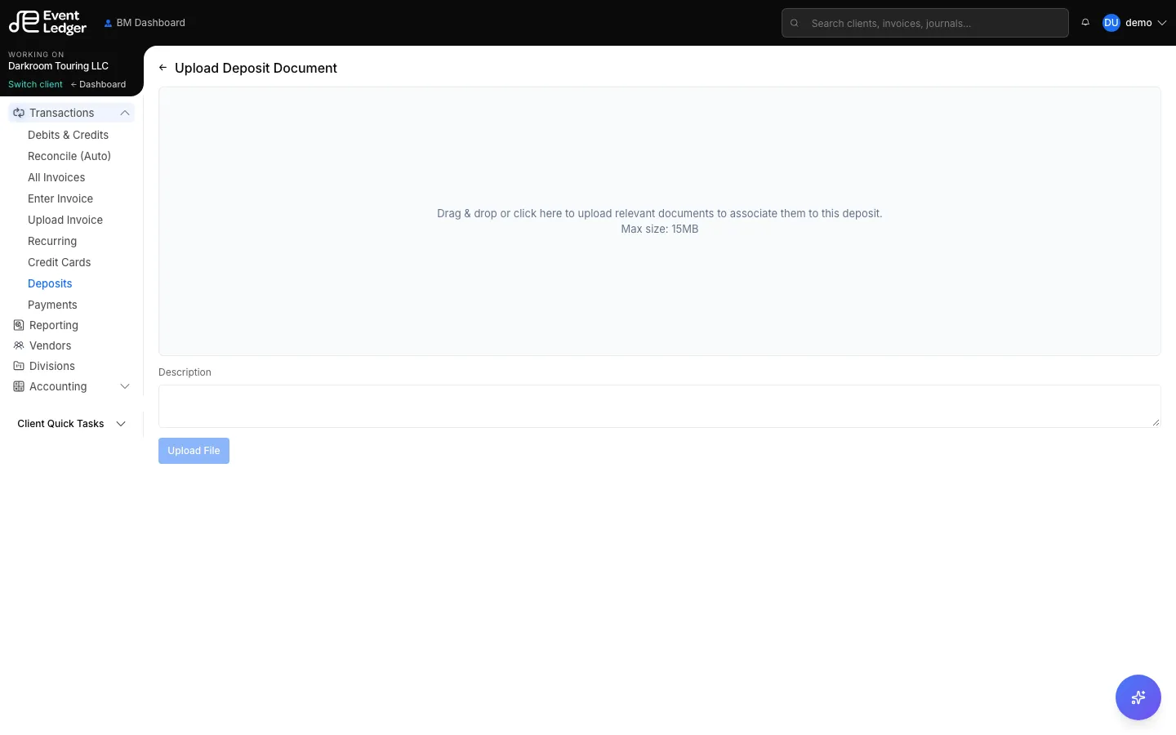Go to Reconcile (Auto)
This screenshot has height=735, width=1176.
pyautogui.click(x=69, y=156)
